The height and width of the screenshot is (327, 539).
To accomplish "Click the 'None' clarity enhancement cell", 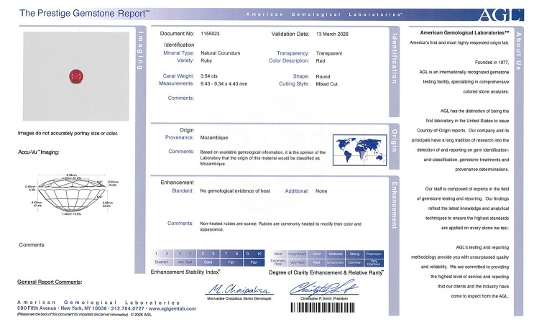I will point(278,254).
